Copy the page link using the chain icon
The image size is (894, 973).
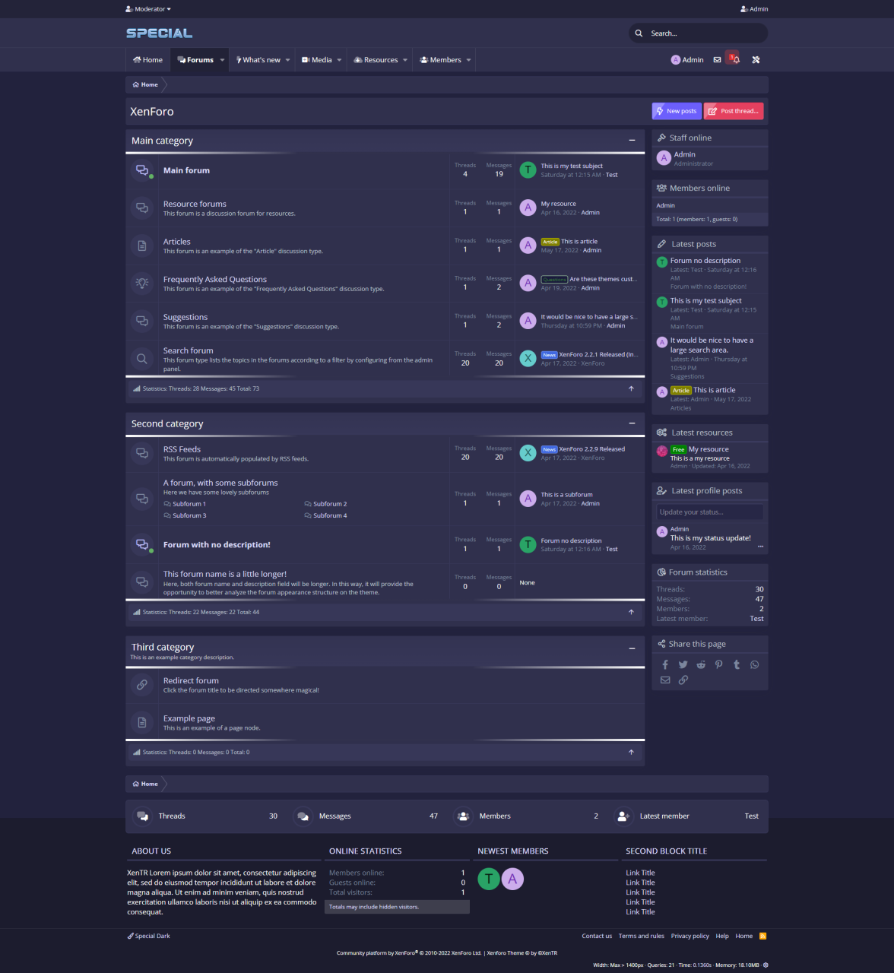[683, 680]
